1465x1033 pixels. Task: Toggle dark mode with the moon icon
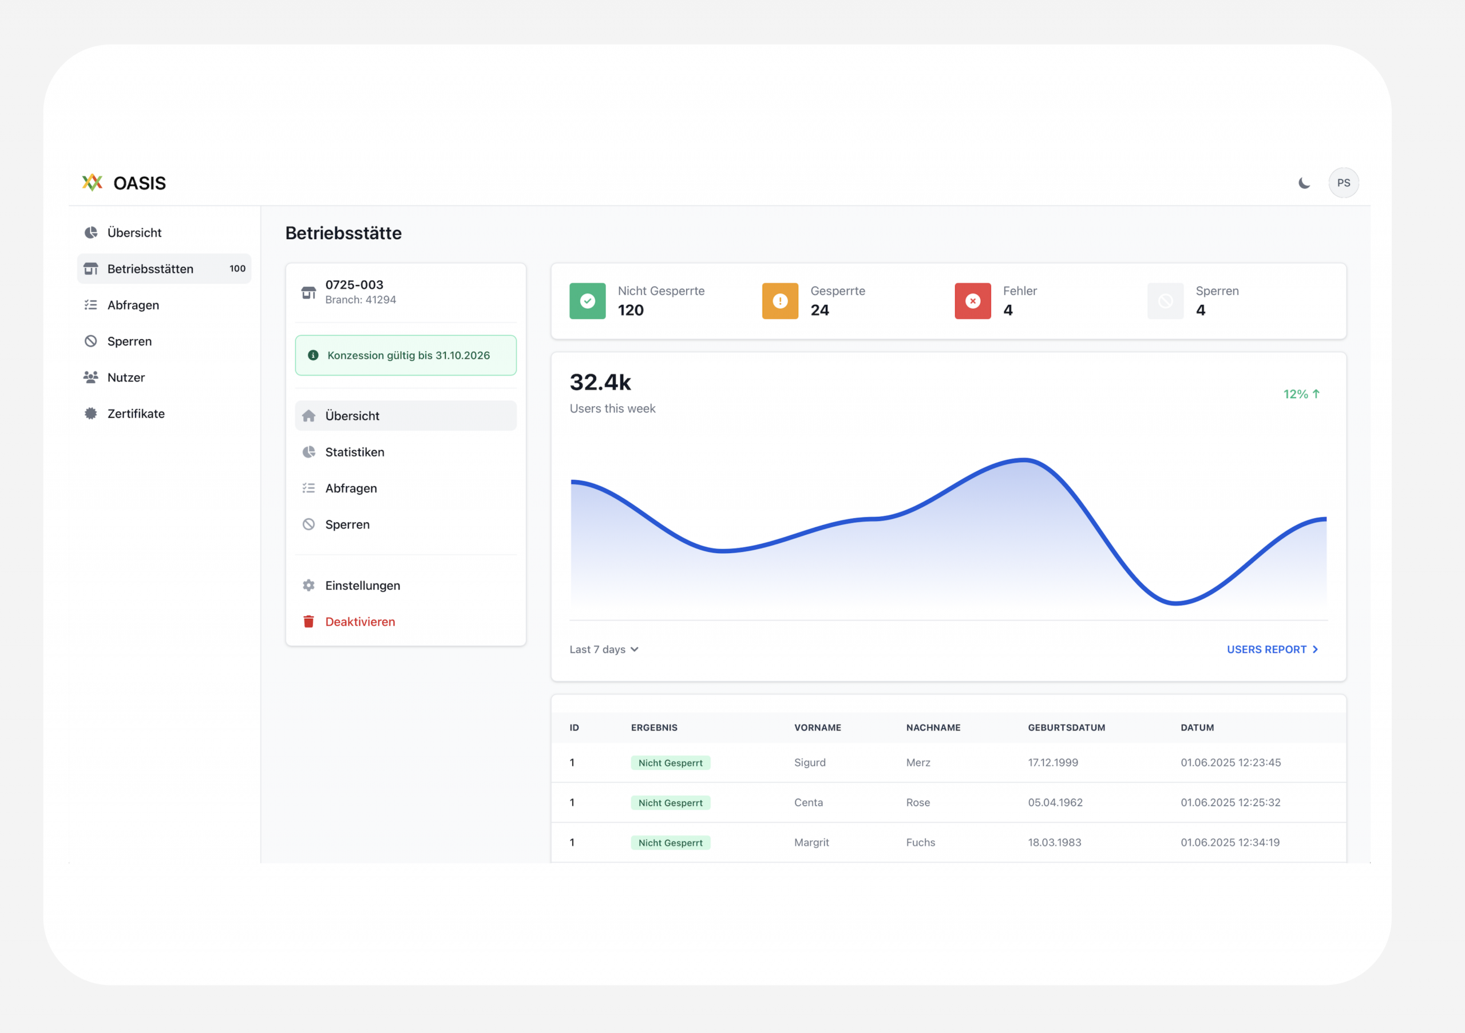point(1304,183)
